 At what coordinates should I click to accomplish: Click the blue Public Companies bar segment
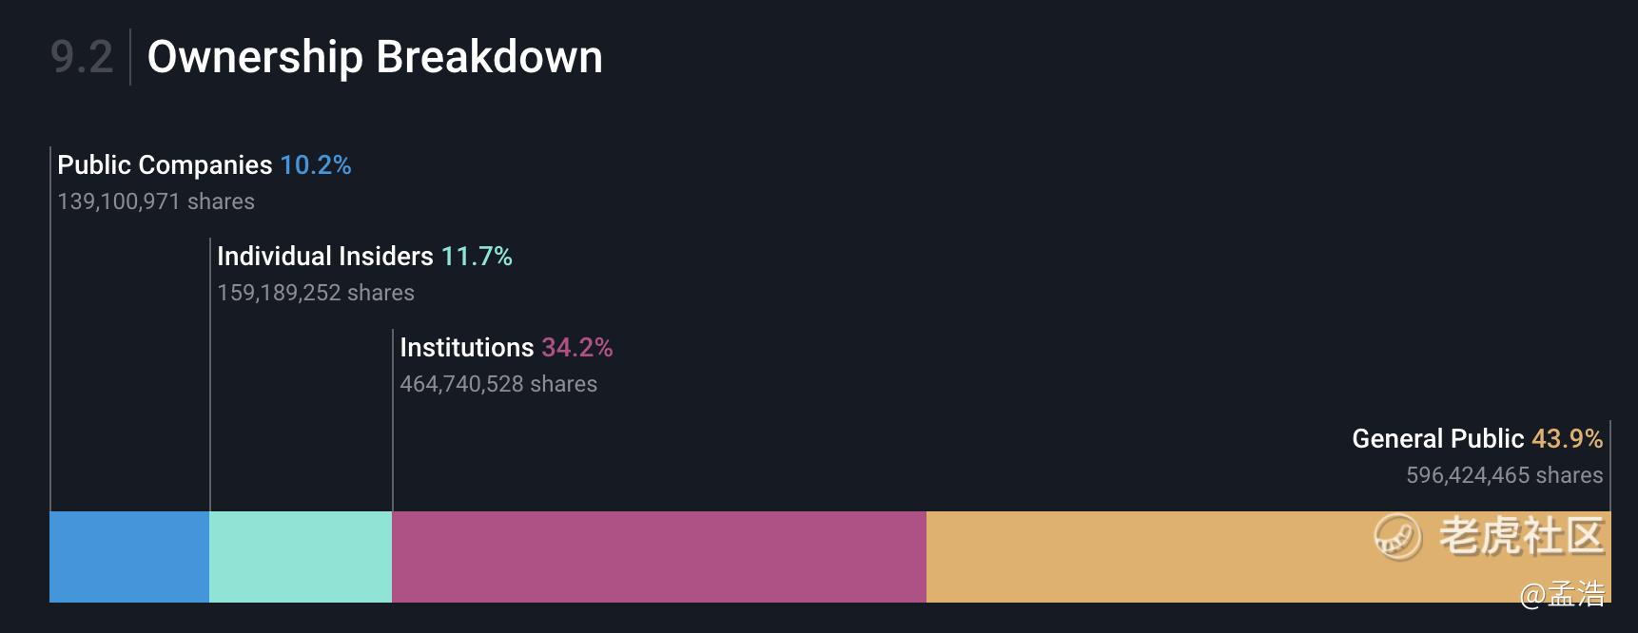click(x=129, y=557)
